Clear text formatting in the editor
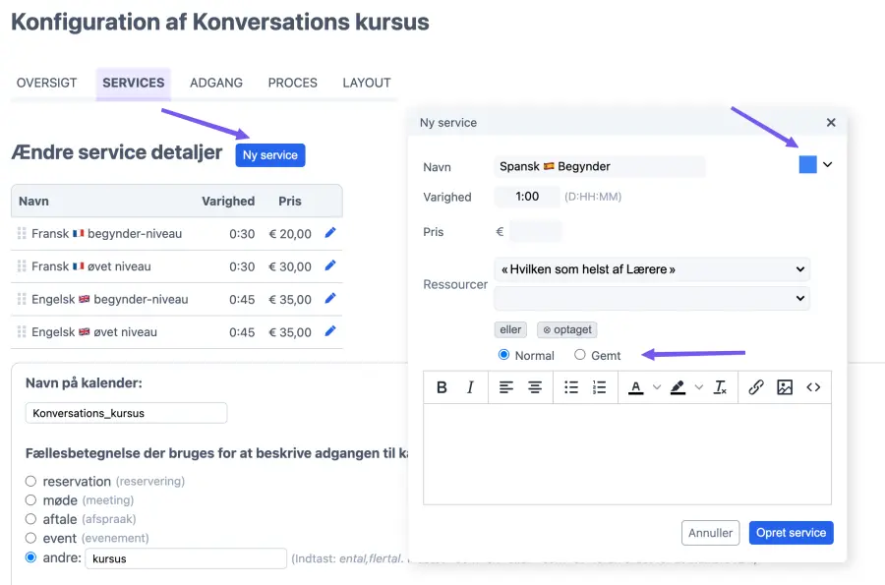The height and width of the screenshot is (585, 885). 720,387
